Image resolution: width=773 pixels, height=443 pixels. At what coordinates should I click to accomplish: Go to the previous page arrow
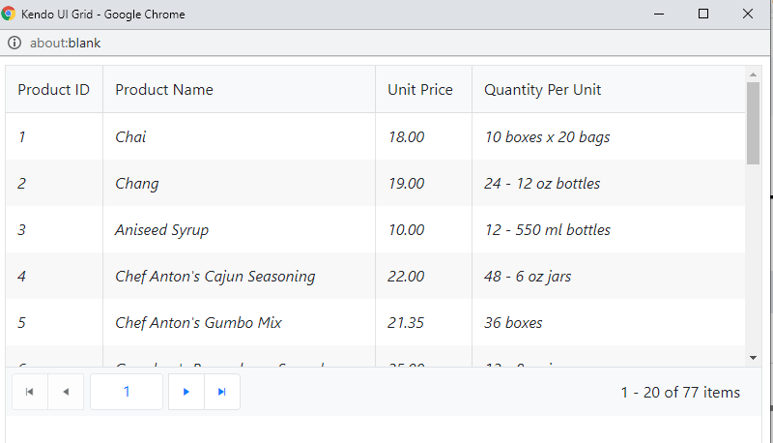coord(66,392)
